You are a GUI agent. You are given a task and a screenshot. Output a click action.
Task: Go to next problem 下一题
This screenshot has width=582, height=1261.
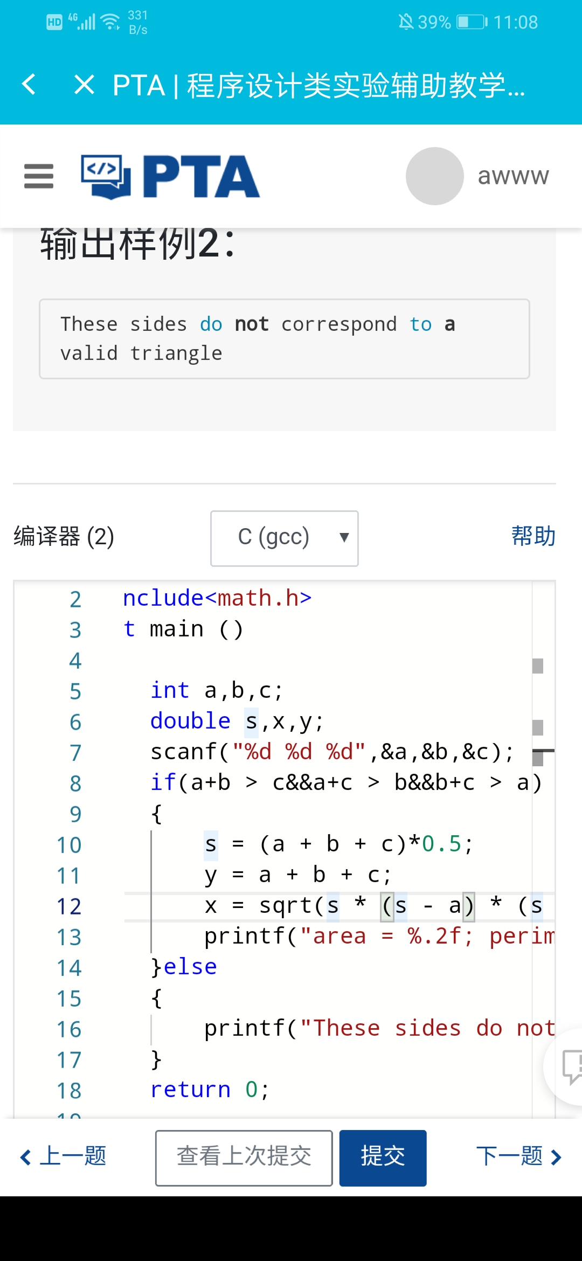pos(518,1156)
